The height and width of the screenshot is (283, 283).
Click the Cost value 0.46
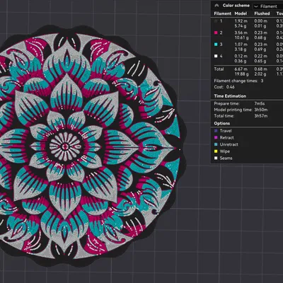pyautogui.click(x=231, y=87)
